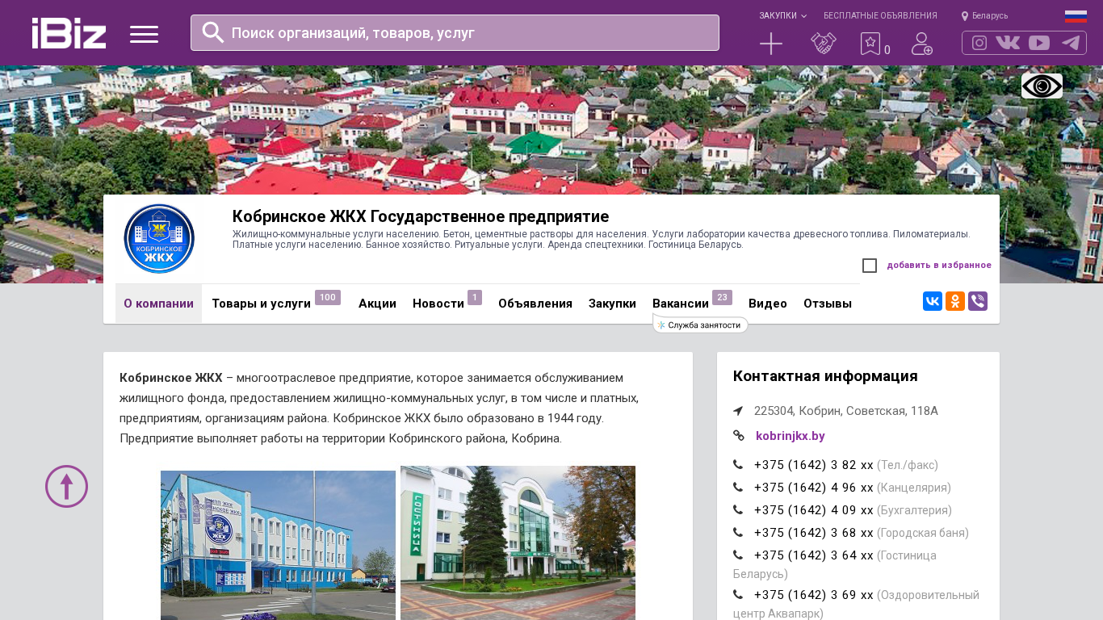Click the address arrow icon
This screenshot has height=620, width=1103.
pyautogui.click(x=738, y=411)
